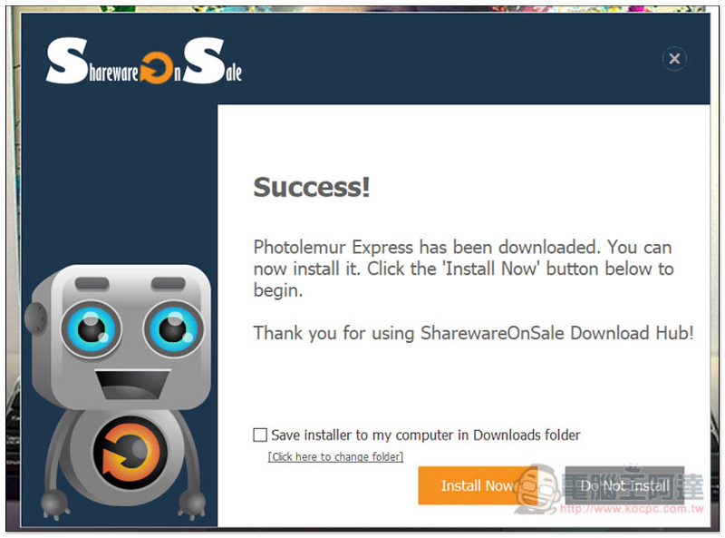This screenshot has width=725, height=538.
Task: Click the robot mascot's left blue eye
Action: 92,328
